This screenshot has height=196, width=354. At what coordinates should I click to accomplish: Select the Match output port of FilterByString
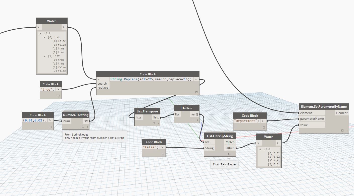[230, 142]
